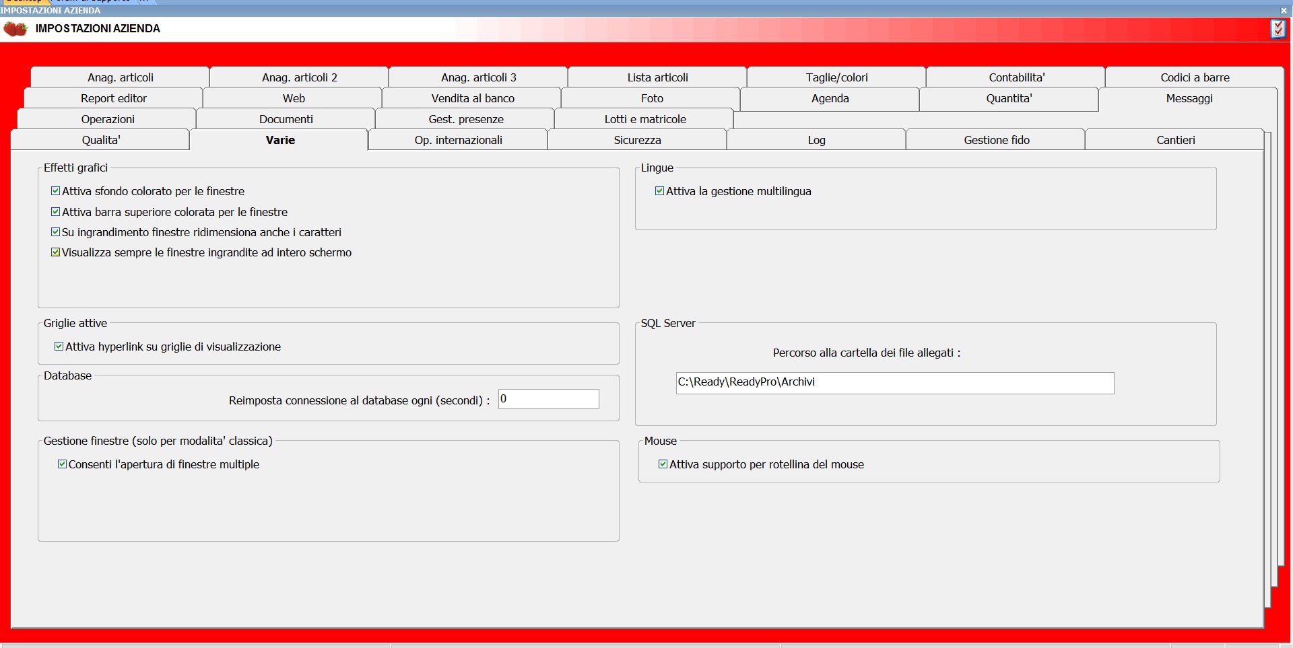
Task: Click the checkmark confirm icon in the header
Action: coord(1278,29)
